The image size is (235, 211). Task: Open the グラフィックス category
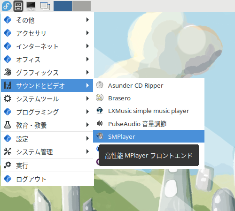point(47,73)
